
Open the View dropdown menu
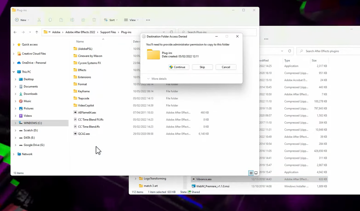click(131, 20)
